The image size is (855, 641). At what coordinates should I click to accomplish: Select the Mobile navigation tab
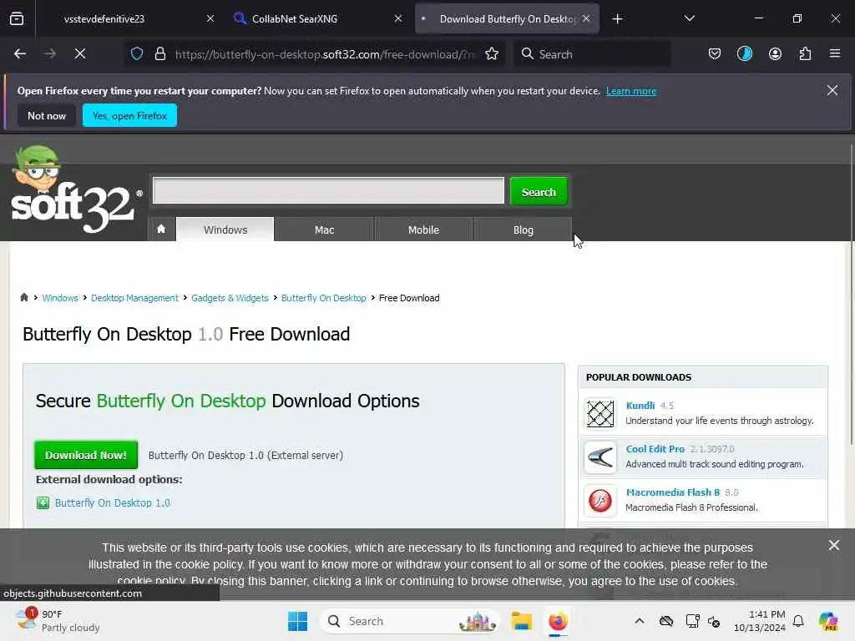(x=423, y=230)
